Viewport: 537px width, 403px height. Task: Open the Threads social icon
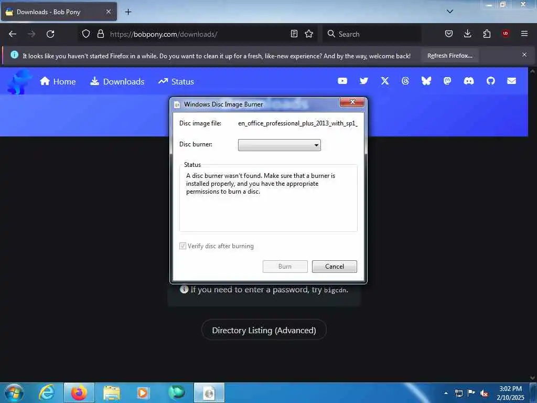click(x=405, y=81)
